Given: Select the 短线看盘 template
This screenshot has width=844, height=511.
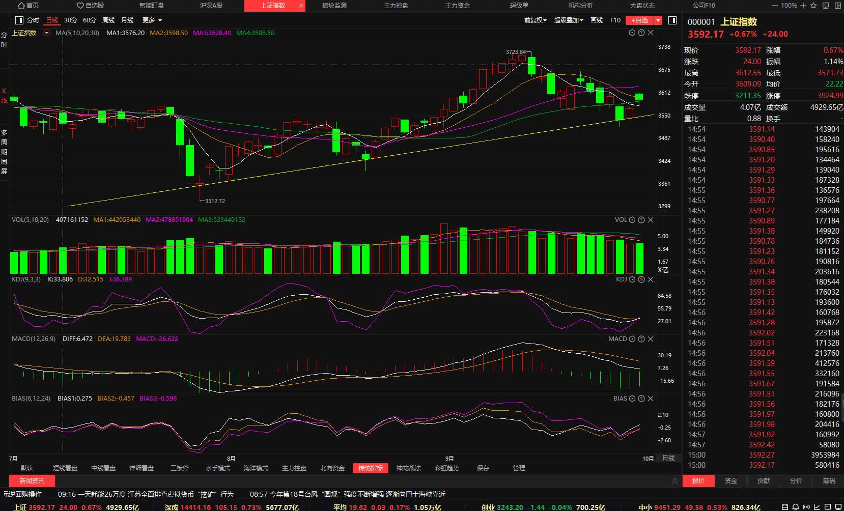Looking at the screenshot, I should [65, 468].
